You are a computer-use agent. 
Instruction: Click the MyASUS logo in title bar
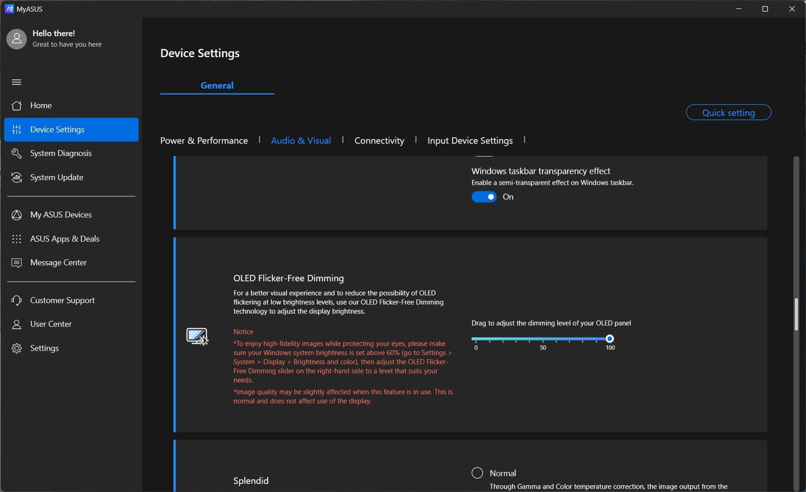coord(9,9)
